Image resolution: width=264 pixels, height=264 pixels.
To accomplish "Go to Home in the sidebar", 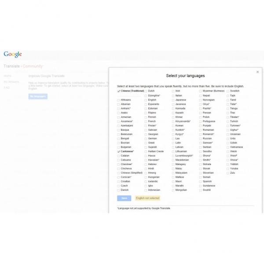I will point(7,76).
